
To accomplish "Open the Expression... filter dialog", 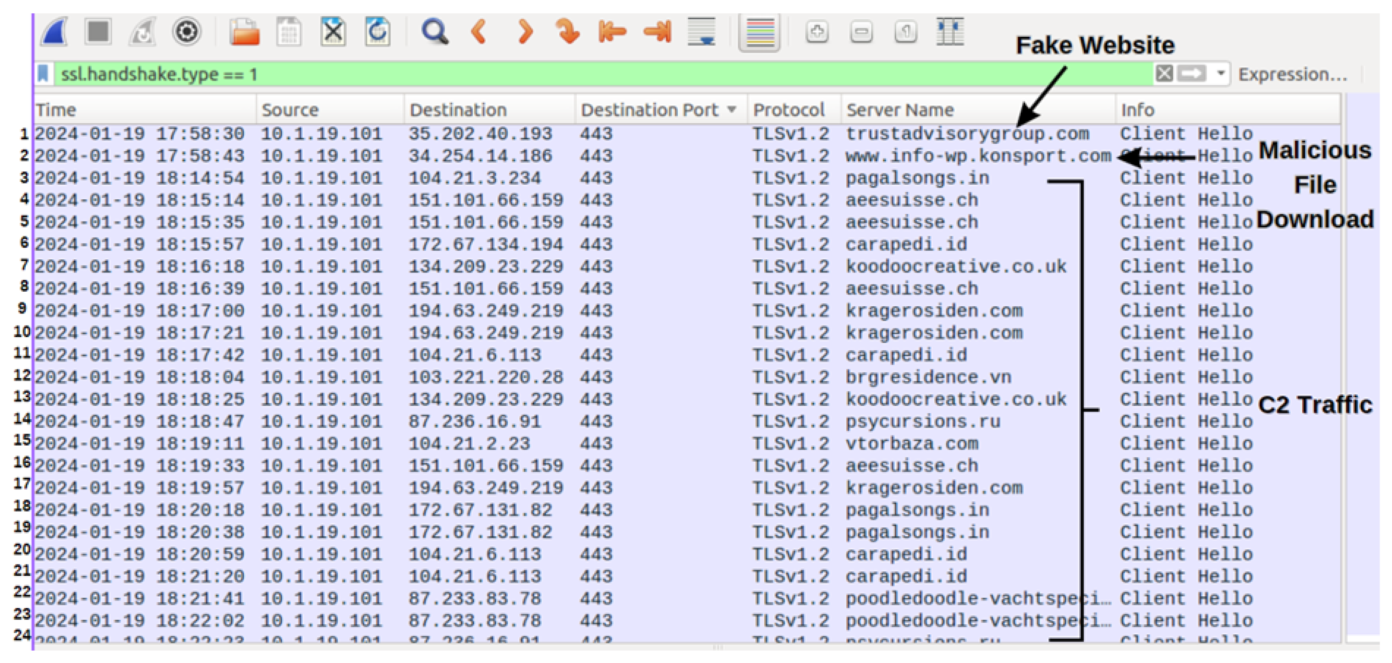I will click(x=1292, y=74).
